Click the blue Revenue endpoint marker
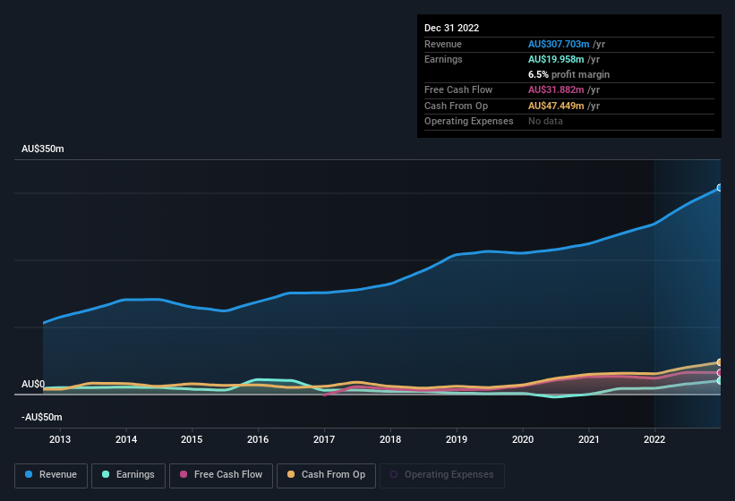The width and height of the screenshot is (735, 501). pos(720,189)
